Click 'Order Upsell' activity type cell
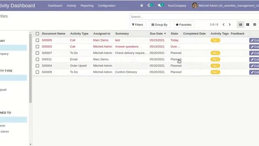259x146 pixels. (78, 66)
